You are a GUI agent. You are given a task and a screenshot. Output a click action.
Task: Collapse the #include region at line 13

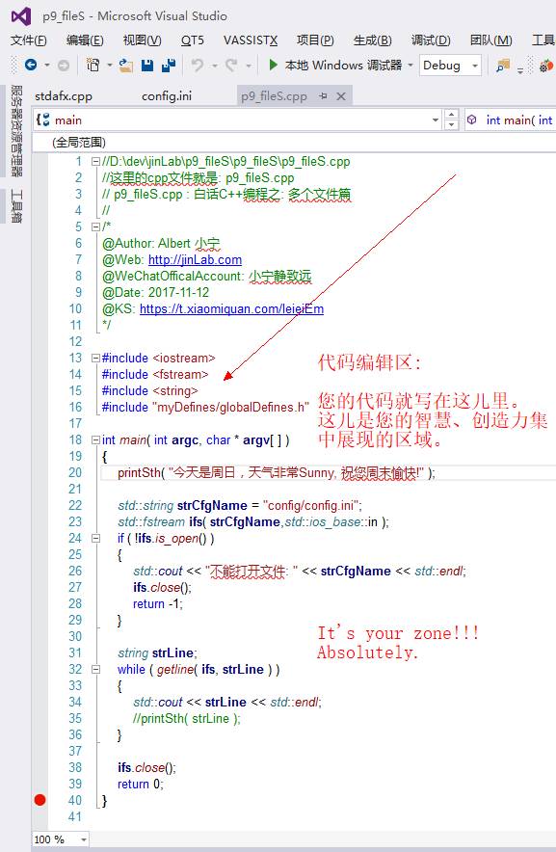[95, 359]
